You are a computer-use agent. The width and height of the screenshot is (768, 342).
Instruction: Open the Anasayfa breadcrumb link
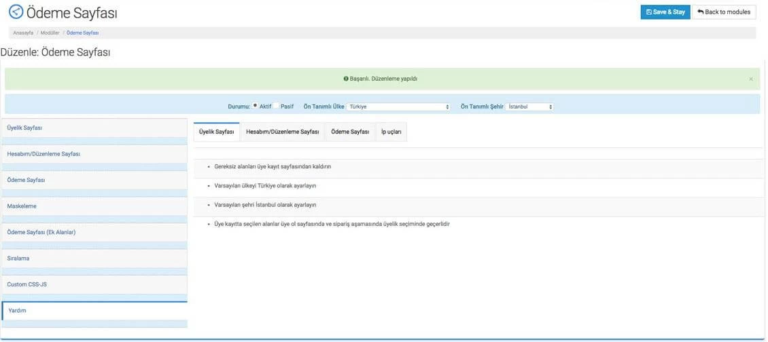click(x=23, y=33)
